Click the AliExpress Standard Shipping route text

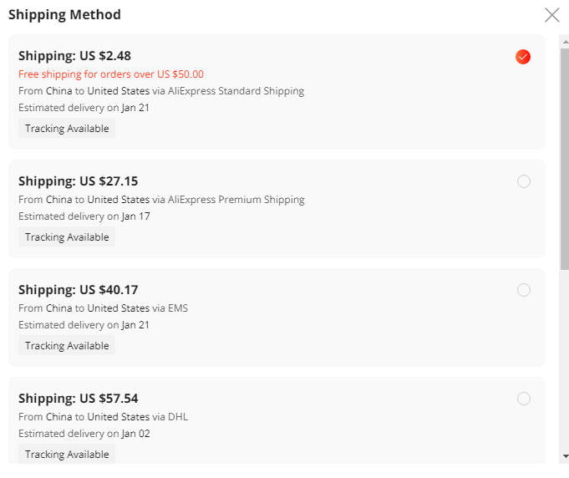[161, 91]
